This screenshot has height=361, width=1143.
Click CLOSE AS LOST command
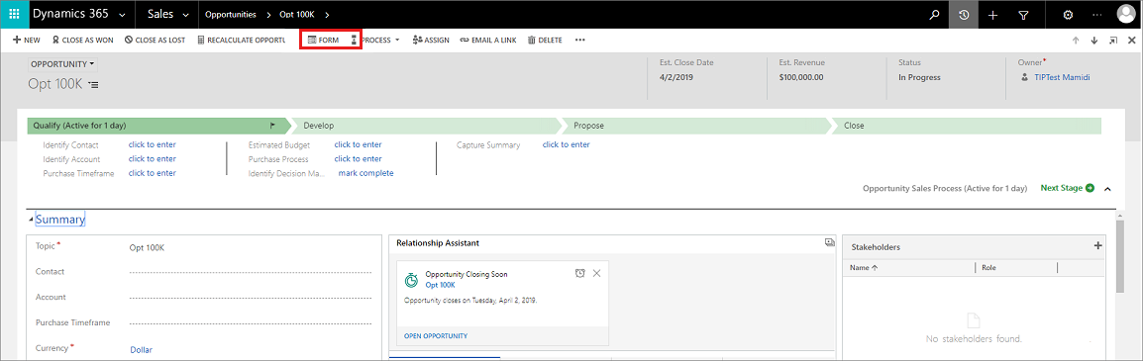point(155,40)
